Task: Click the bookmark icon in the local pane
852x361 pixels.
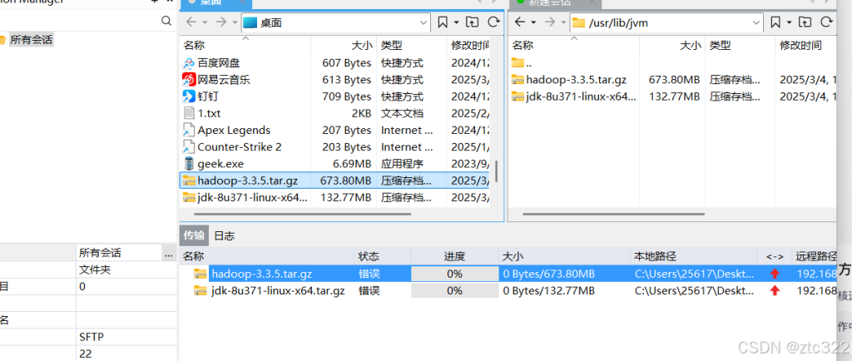Action: (443, 22)
